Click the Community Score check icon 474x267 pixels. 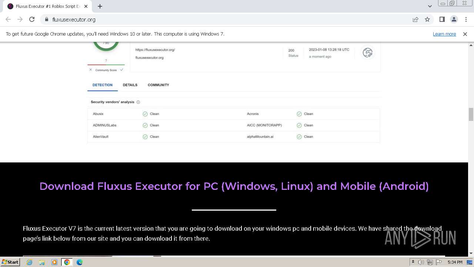point(121,70)
